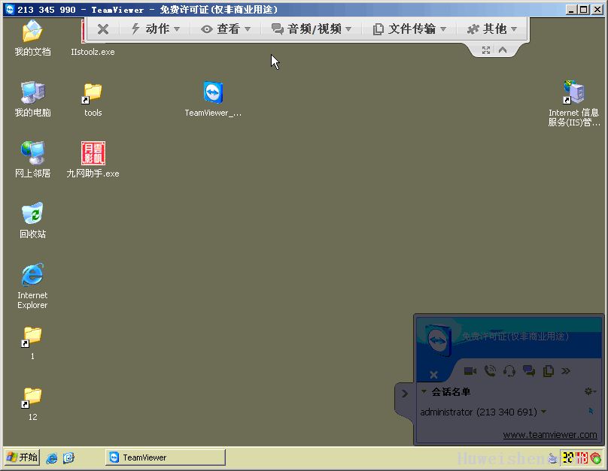Open the 音频/视频 menu

(x=312, y=29)
